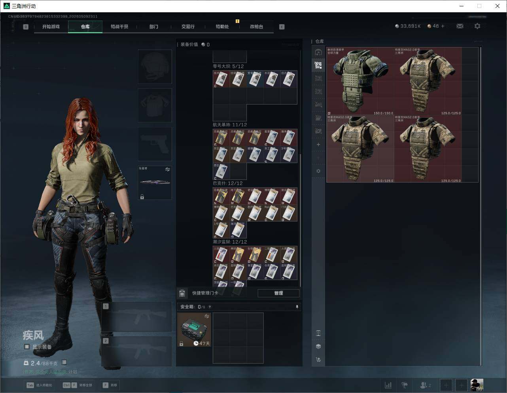Image resolution: width=507 pixels, height=393 pixels.
Task: Click first keycard under 零号大坝
Action: [221, 79]
